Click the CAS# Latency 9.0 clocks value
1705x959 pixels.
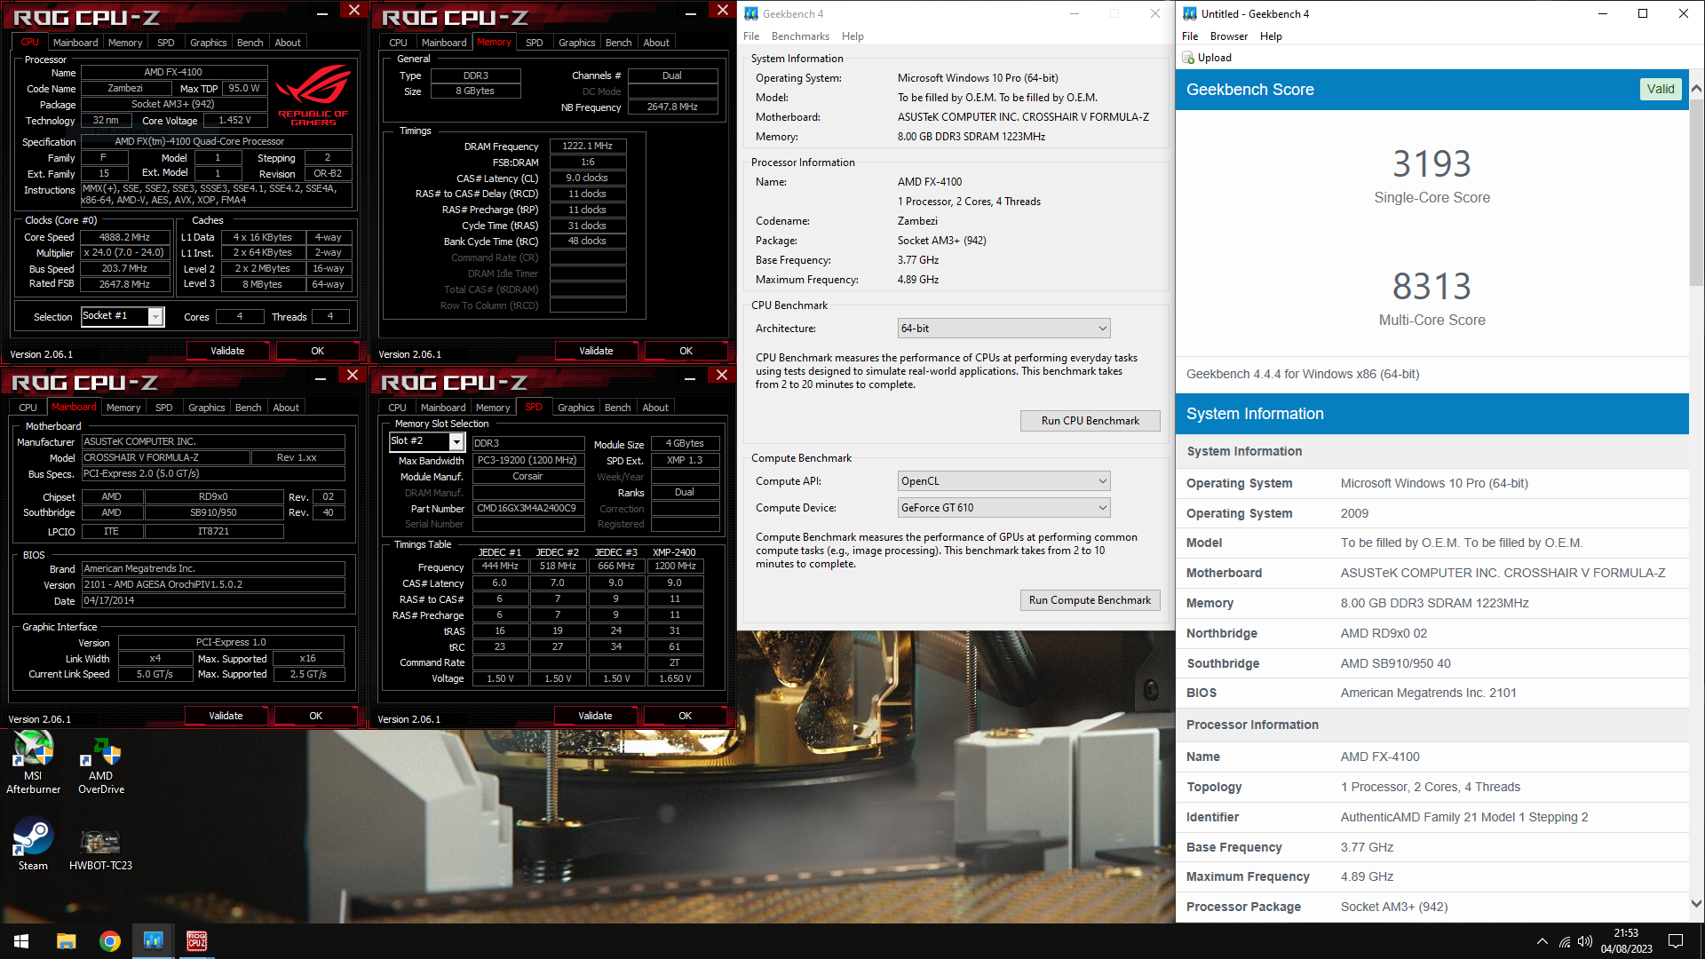pyautogui.click(x=588, y=178)
